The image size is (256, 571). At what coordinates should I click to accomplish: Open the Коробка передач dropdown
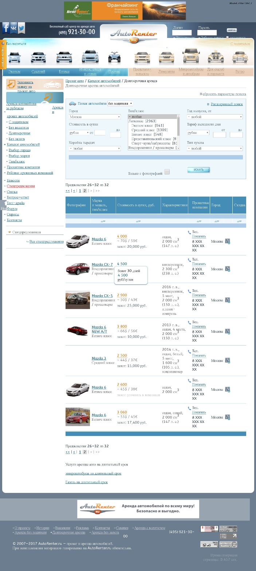[95, 148]
